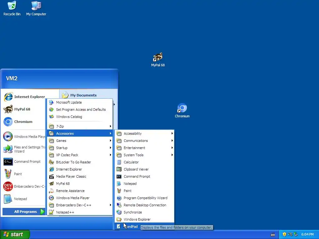Click the BitLocker To Go Reader icon
The height and width of the screenshot is (239, 319).
point(51,162)
